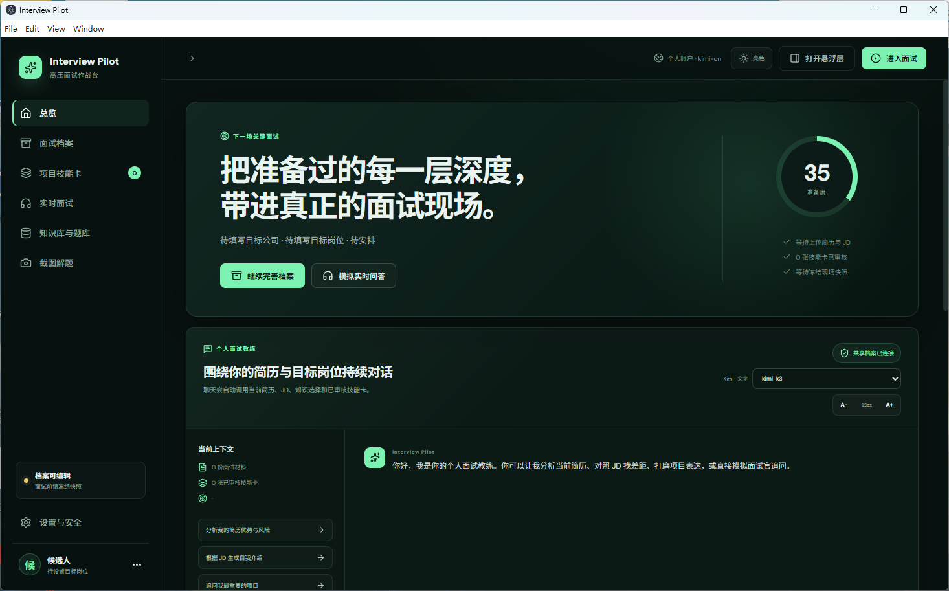
Task: Select 根据 JD 生成自我介绍 prompt
Action: click(265, 558)
